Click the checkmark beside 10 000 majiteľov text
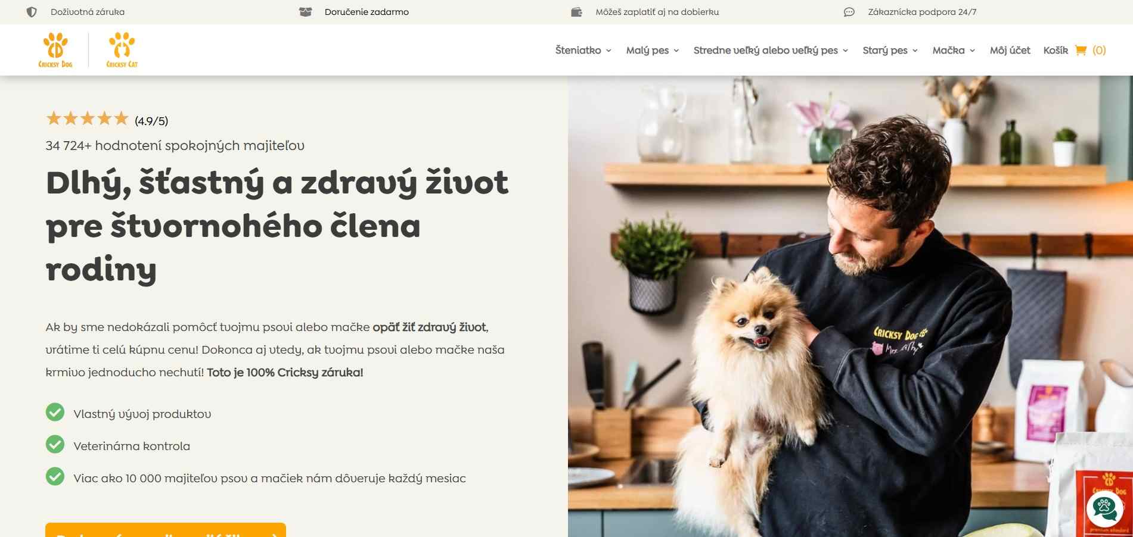This screenshot has height=537, width=1133. click(55, 476)
